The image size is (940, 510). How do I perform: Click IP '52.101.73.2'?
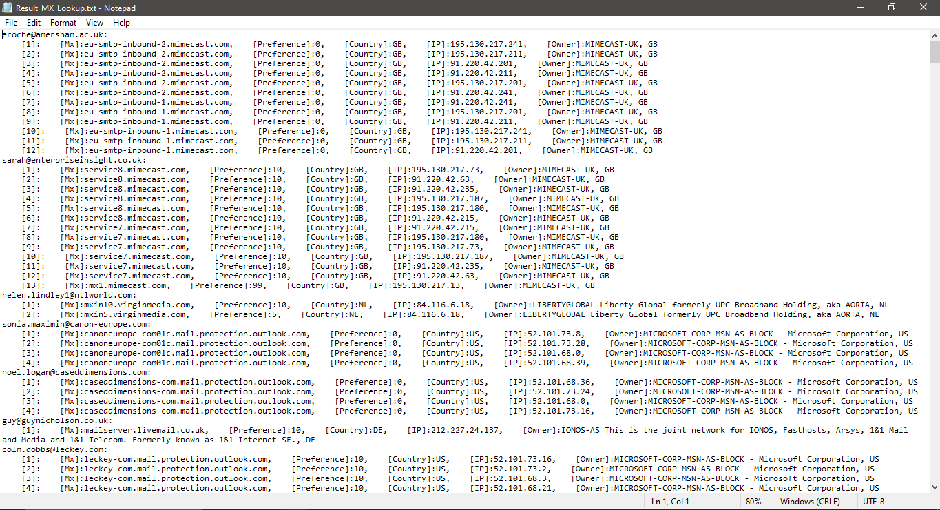pyautogui.click(x=518, y=469)
